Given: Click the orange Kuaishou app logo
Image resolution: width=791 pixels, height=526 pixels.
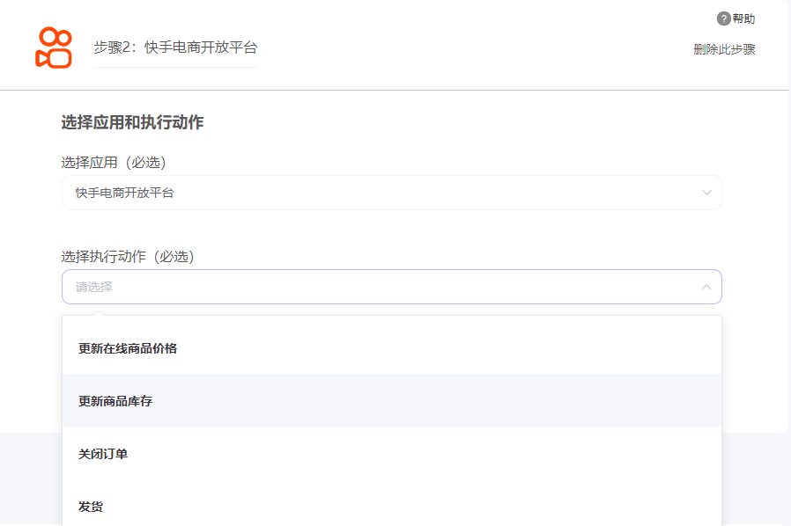Looking at the screenshot, I should pyautogui.click(x=54, y=47).
